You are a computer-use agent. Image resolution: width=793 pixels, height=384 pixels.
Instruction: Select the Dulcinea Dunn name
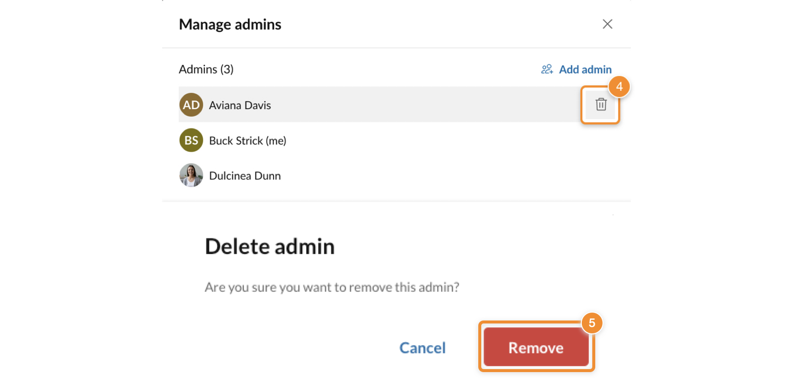(x=245, y=176)
